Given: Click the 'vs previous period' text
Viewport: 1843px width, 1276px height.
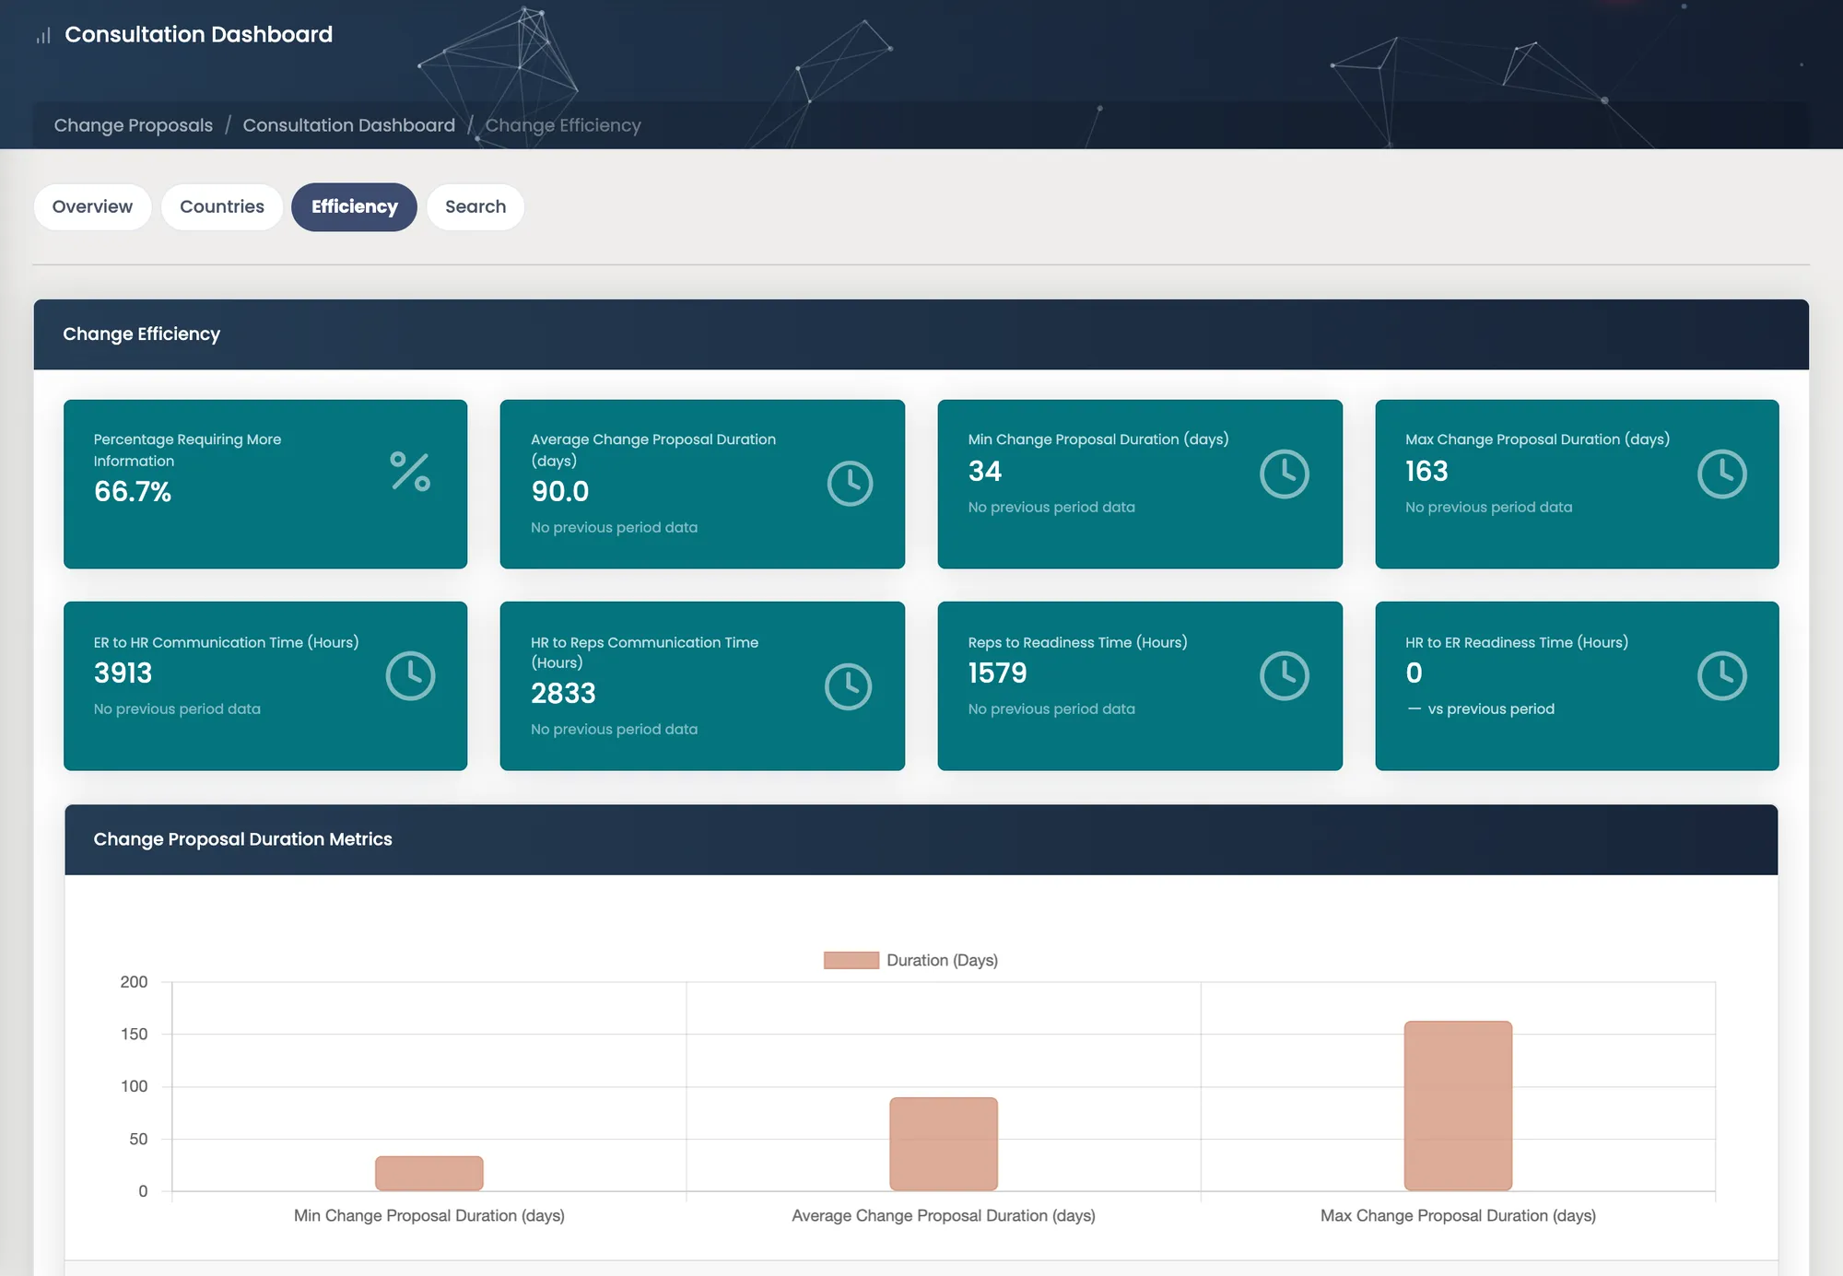Looking at the screenshot, I should 1491,709.
